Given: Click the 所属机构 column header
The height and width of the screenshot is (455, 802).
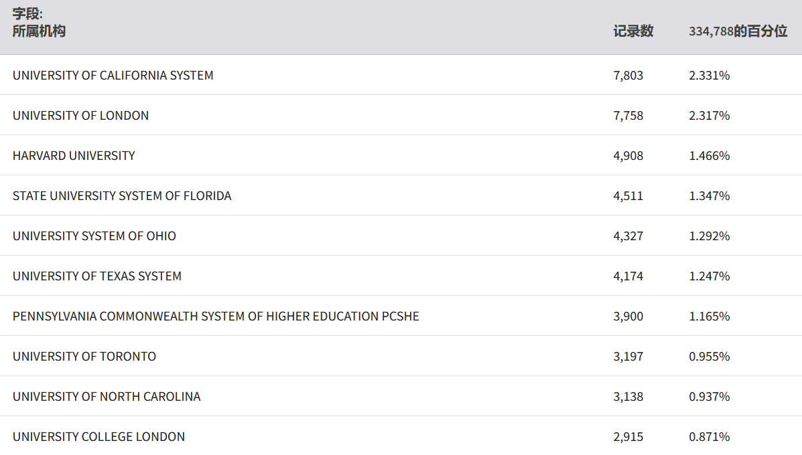Looking at the screenshot, I should tap(39, 31).
